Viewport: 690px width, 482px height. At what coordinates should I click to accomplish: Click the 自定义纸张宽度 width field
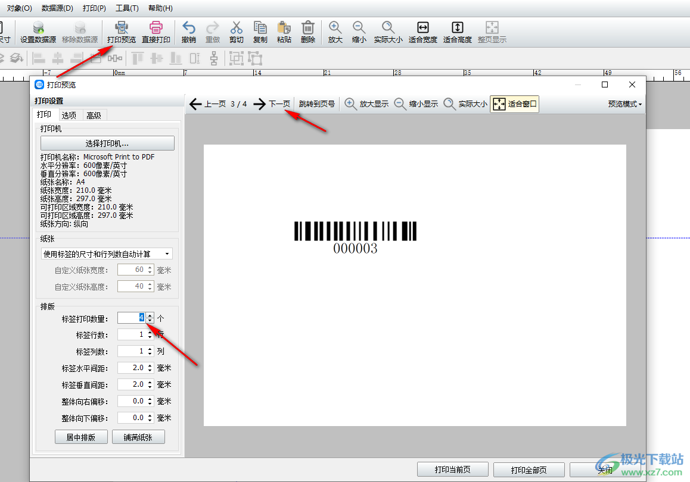point(132,270)
